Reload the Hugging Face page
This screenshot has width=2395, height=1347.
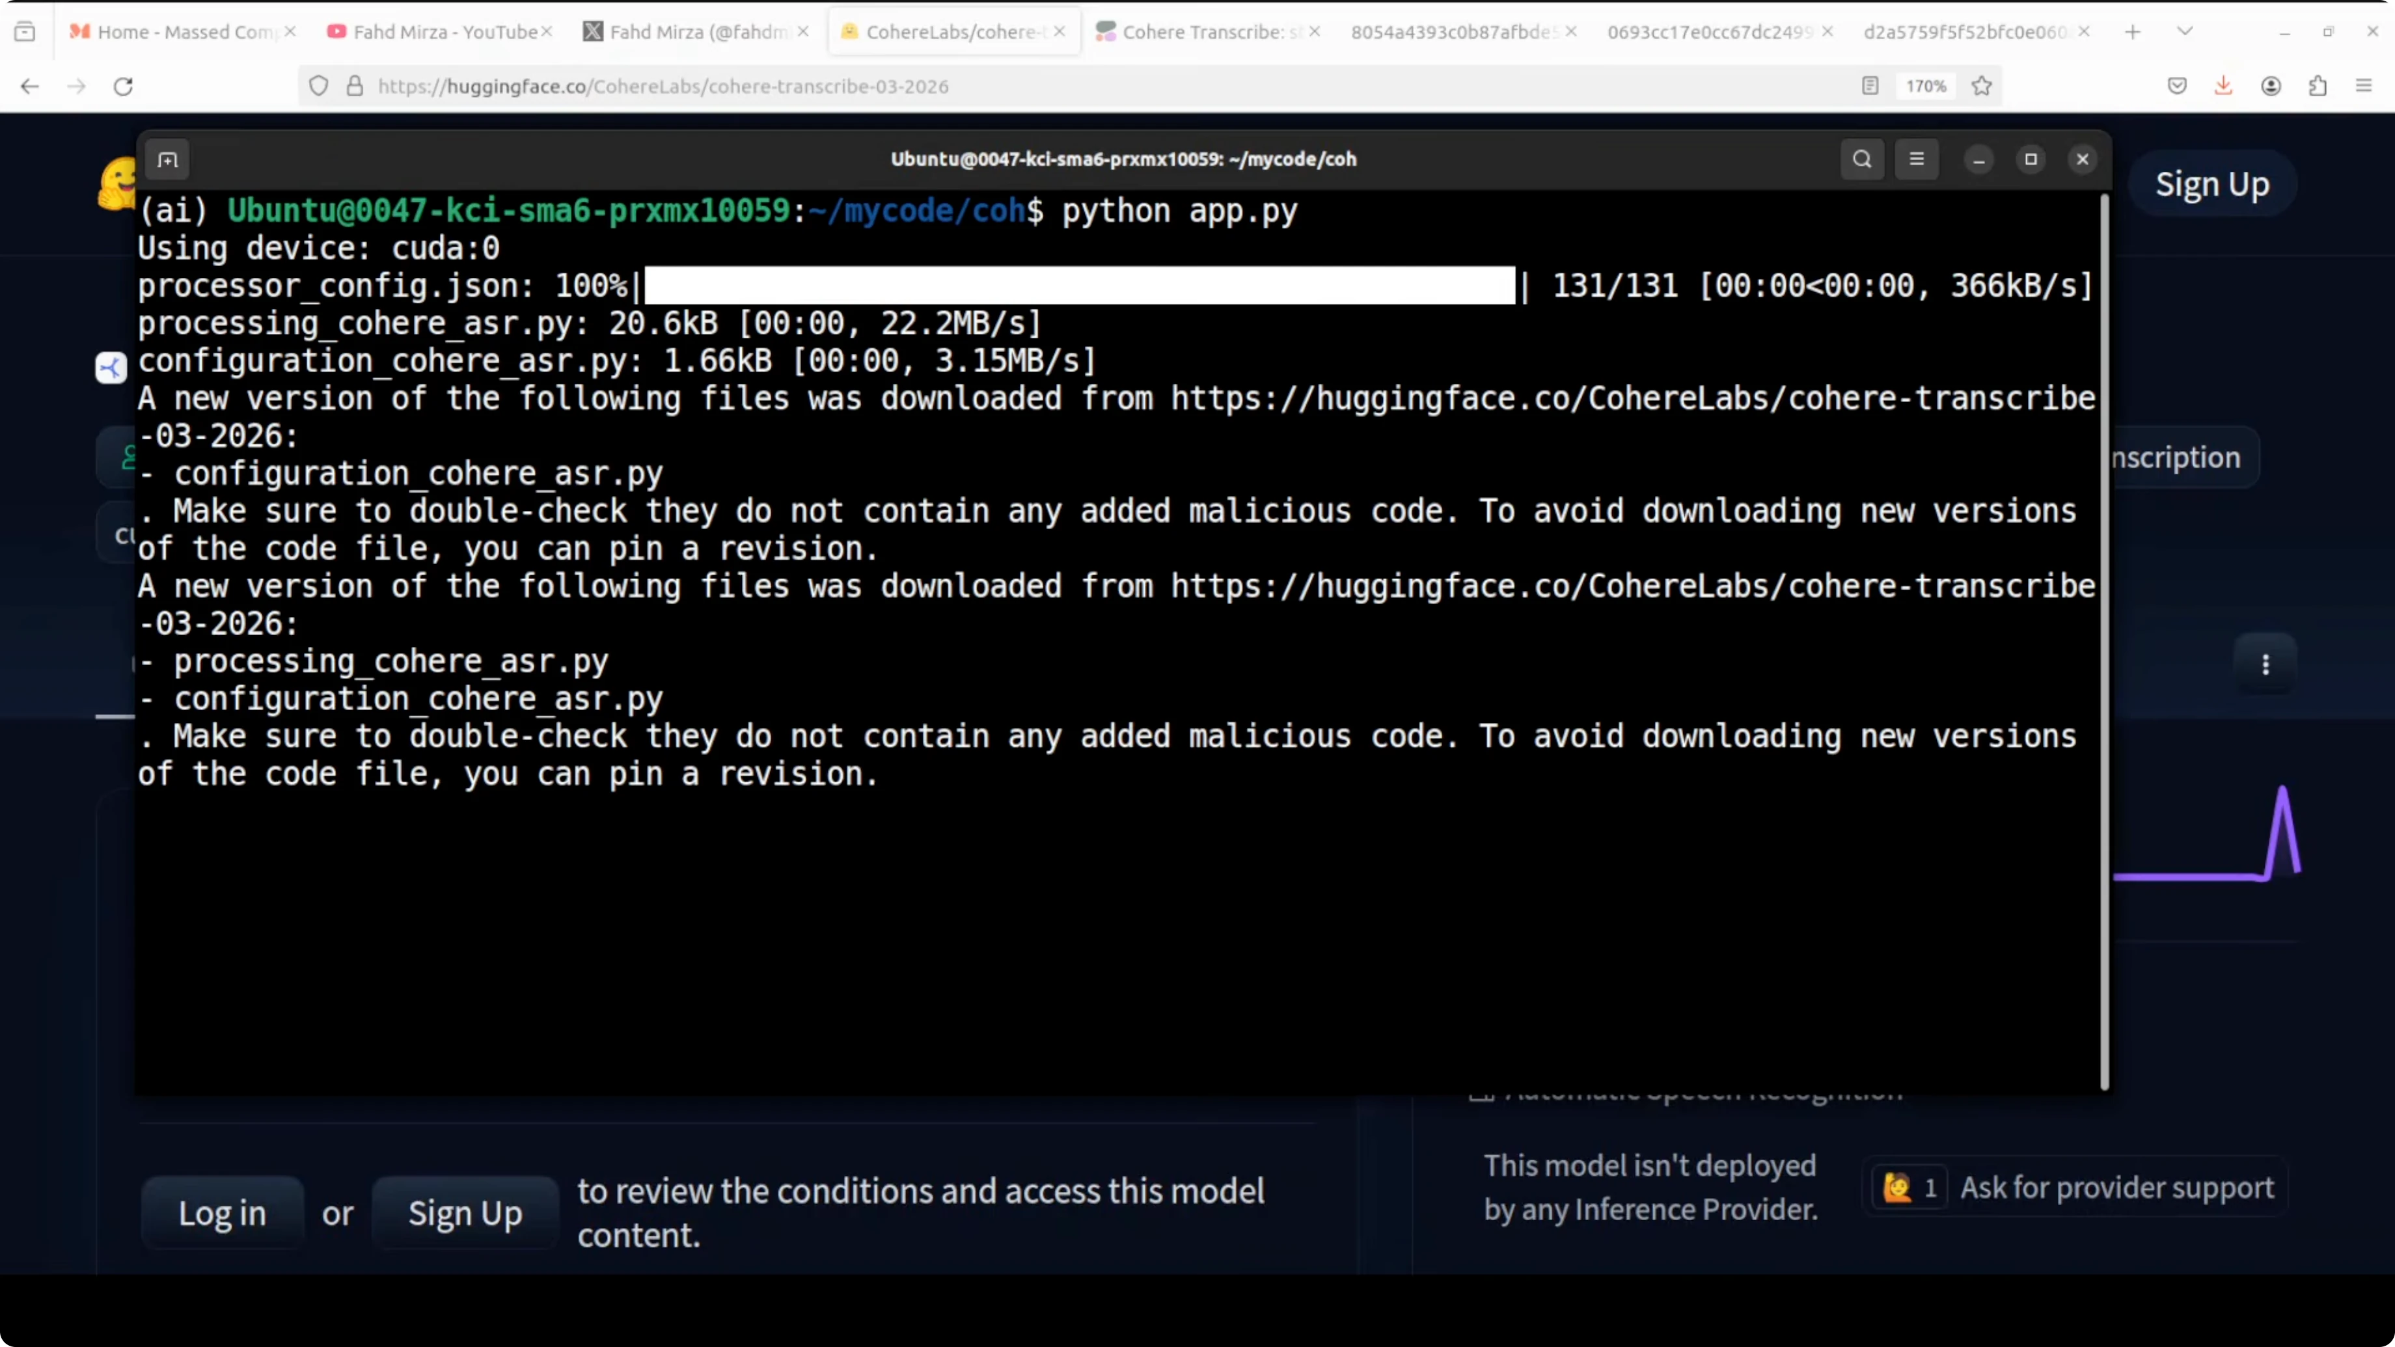pyautogui.click(x=123, y=87)
